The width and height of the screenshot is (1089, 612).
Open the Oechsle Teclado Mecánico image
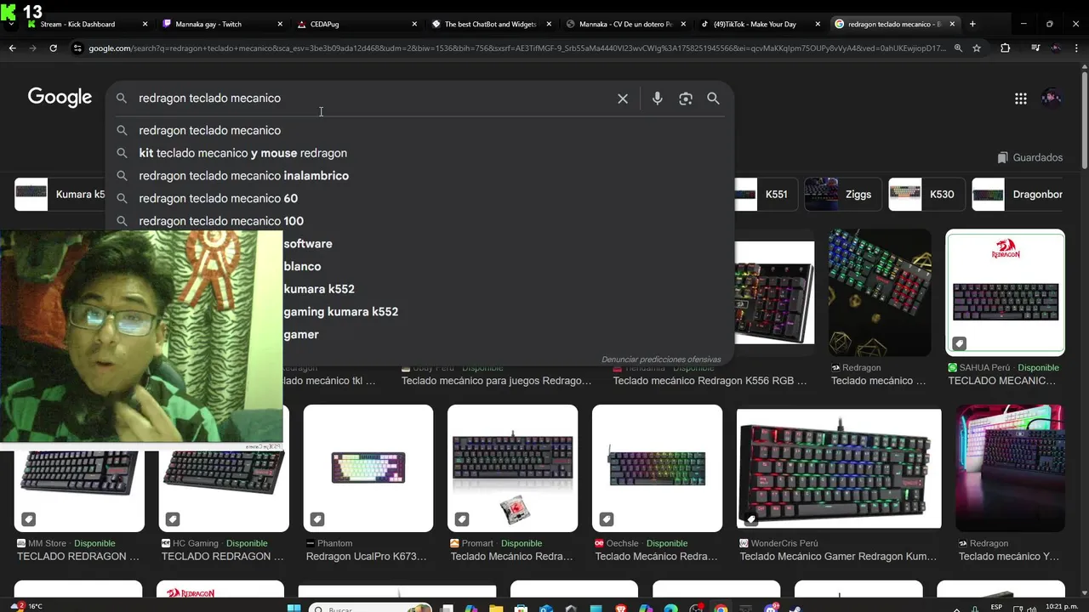(657, 468)
